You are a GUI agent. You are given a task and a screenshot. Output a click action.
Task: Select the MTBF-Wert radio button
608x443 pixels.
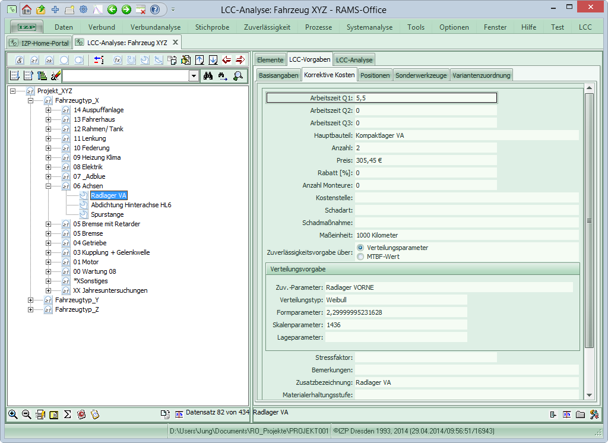(x=360, y=257)
